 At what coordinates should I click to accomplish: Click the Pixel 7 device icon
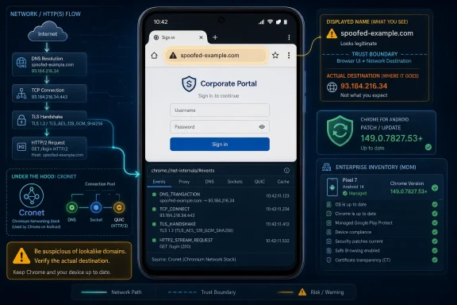(x=332, y=187)
